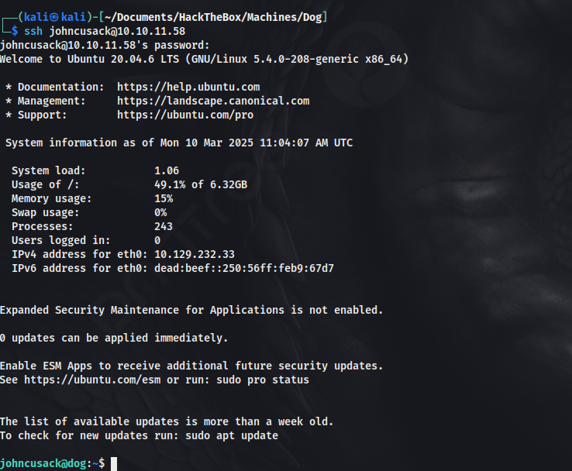This screenshot has width=572, height=471.
Task: Click the 'sudo apt update' command text
Action: pyautogui.click(x=232, y=435)
